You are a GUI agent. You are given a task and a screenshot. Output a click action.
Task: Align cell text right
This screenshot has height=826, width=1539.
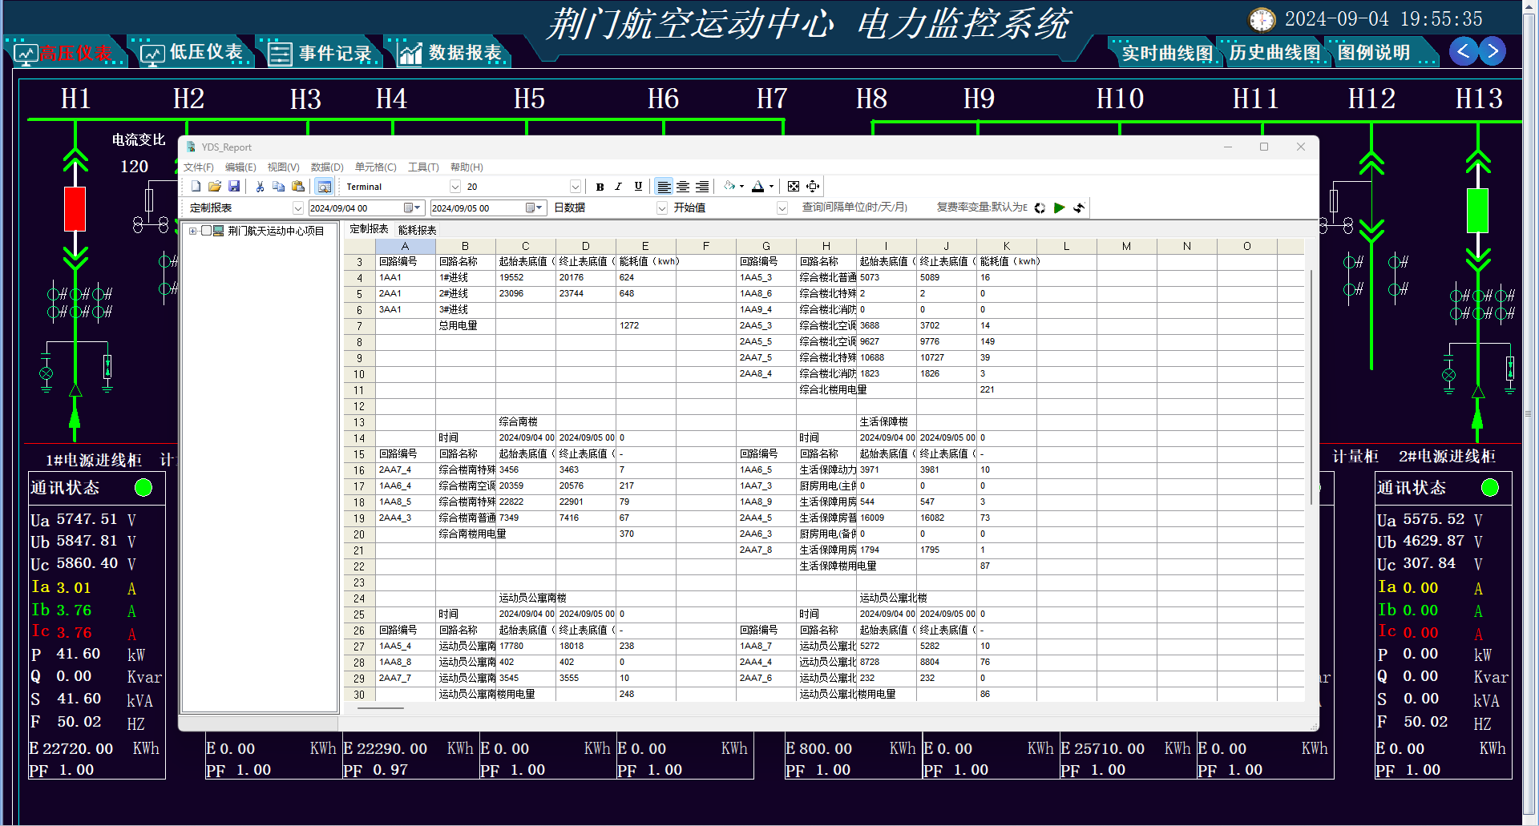click(702, 187)
